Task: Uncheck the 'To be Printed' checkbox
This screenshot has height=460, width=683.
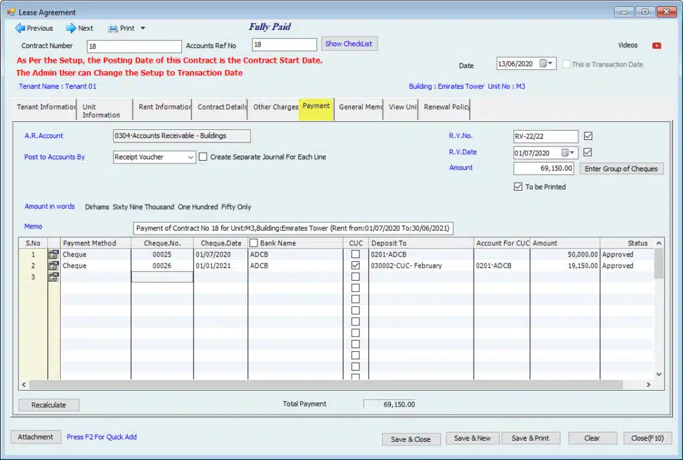Action: 518,187
